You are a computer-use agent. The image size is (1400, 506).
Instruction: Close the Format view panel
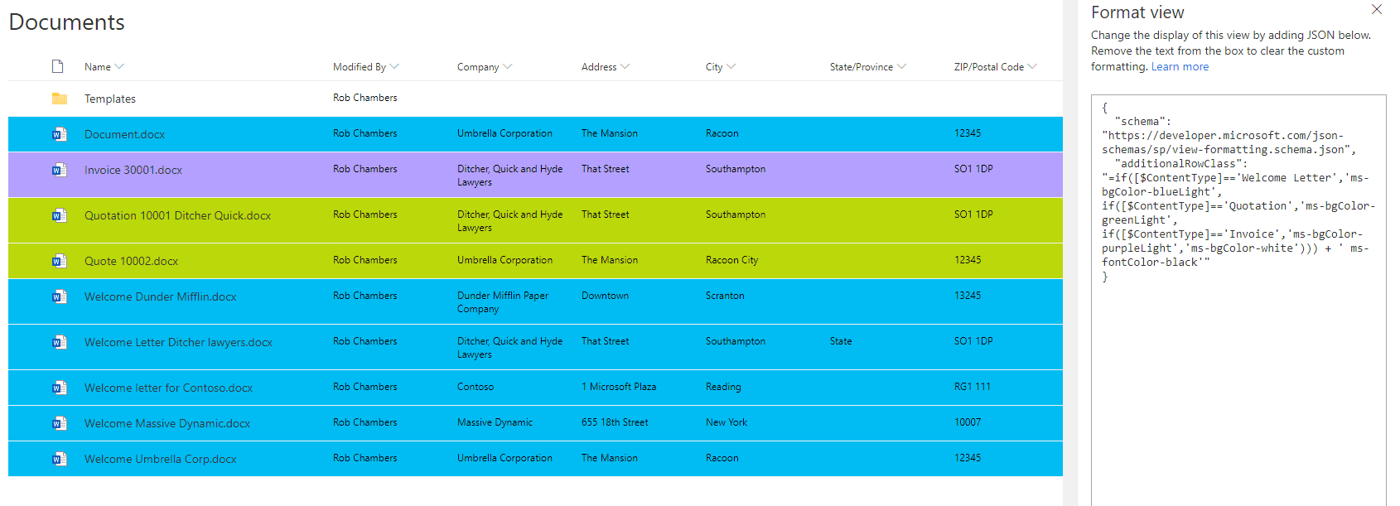(x=1377, y=10)
